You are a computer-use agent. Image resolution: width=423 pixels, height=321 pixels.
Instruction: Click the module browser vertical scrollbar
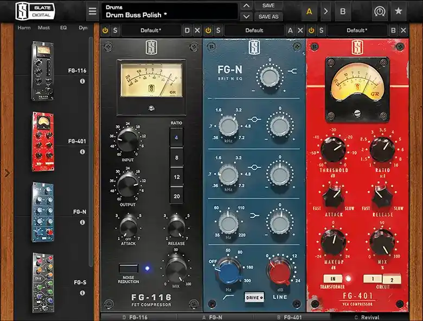pos(91,152)
